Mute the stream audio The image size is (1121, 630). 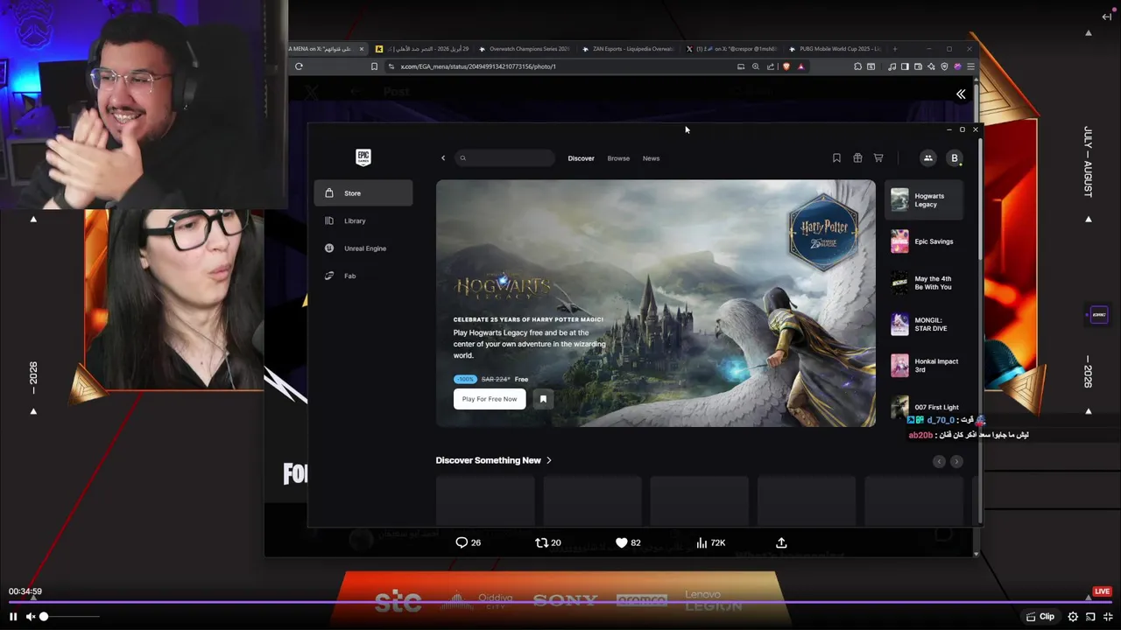point(31,617)
